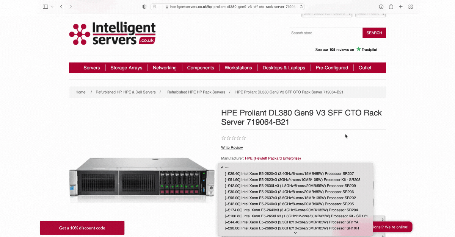Select Intel Xeon E5-2637v3 processor SR202
Screen dimensions: 455x237
[x=295, y=198]
